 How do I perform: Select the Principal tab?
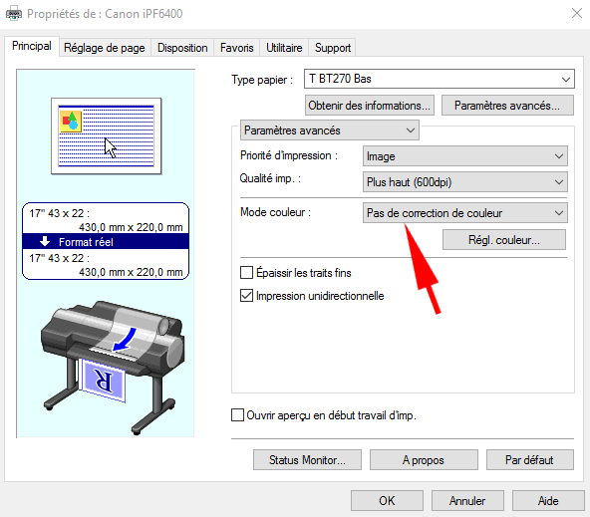pyautogui.click(x=32, y=46)
